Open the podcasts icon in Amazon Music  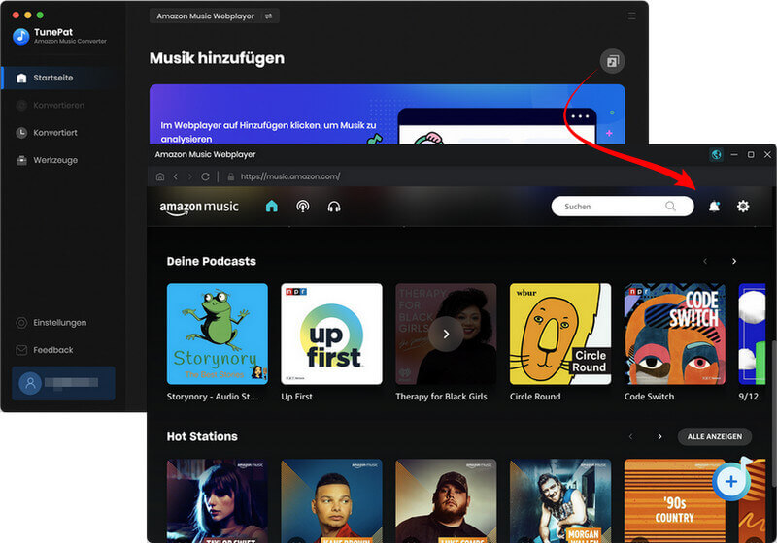point(303,207)
